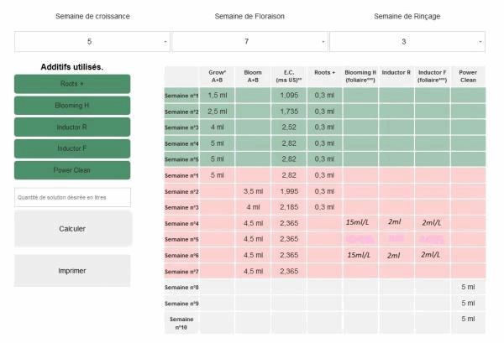
Task: Select the Power Clean column header
Action: pos(468,76)
